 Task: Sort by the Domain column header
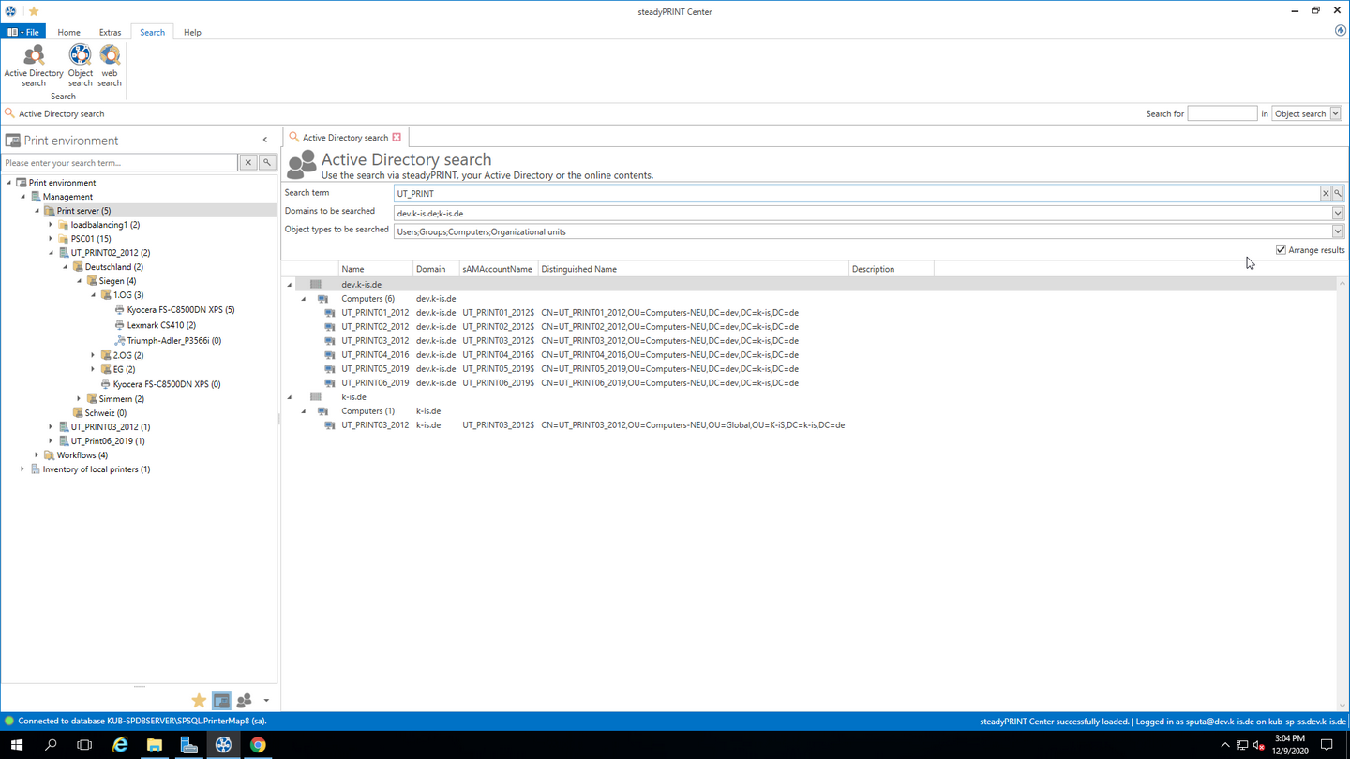tap(435, 269)
